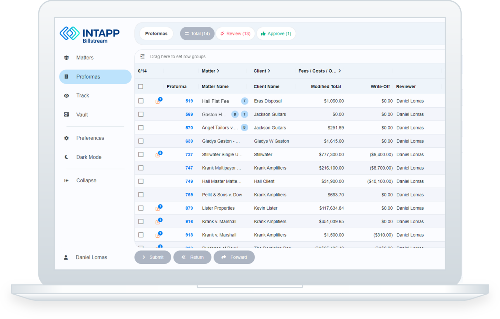Switch to the Approve (1) filter tab

point(276,34)
